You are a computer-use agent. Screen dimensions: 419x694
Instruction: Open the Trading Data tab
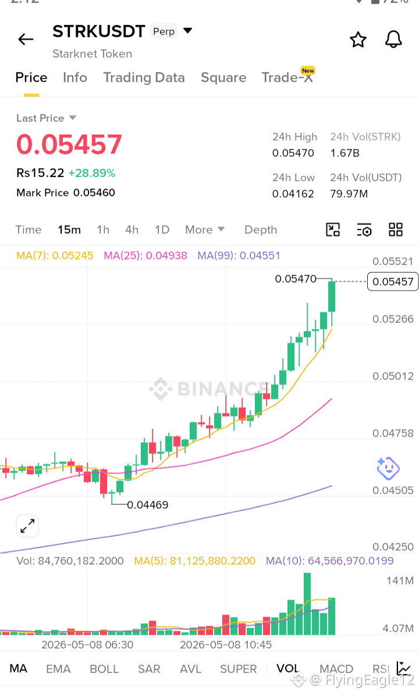(x=144, y=77)
